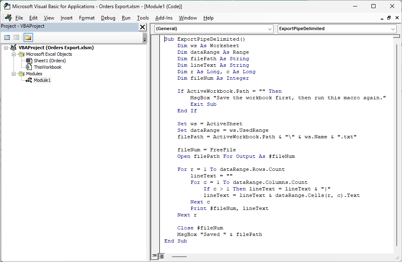Open the Format menu
402x262 pixels.
point(87,18)
